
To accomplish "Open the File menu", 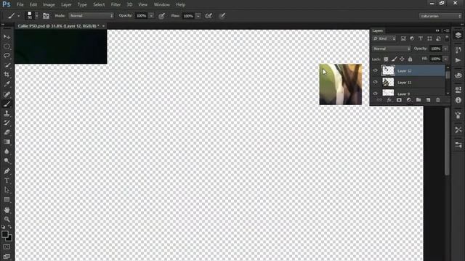I will [20, 4].
